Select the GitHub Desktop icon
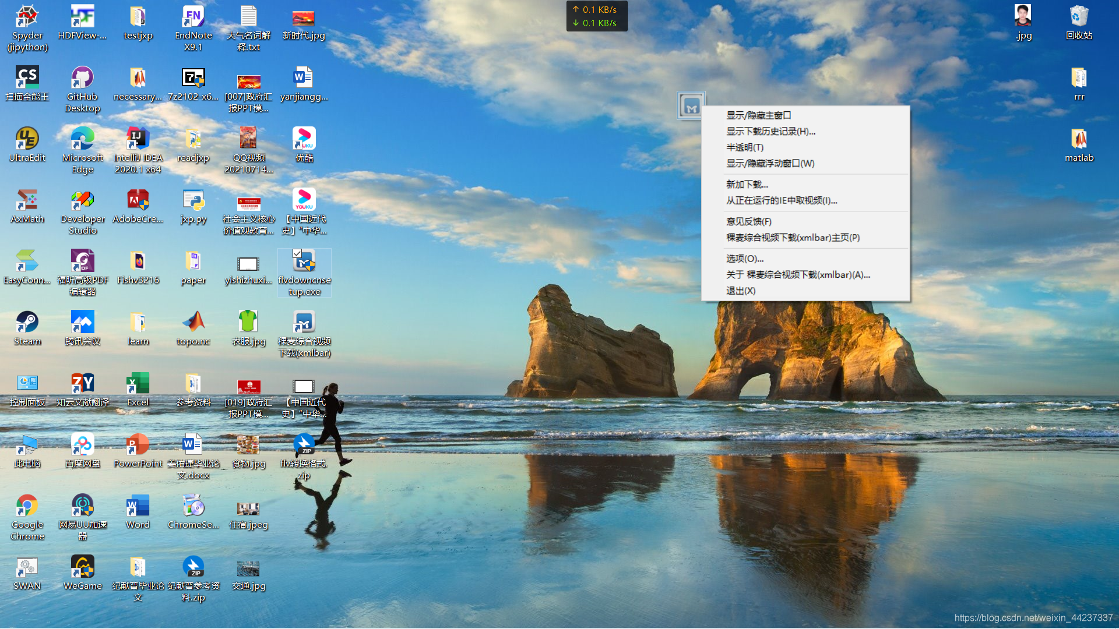The width and height of the screenshot is (1119, 629). point(82,77)
